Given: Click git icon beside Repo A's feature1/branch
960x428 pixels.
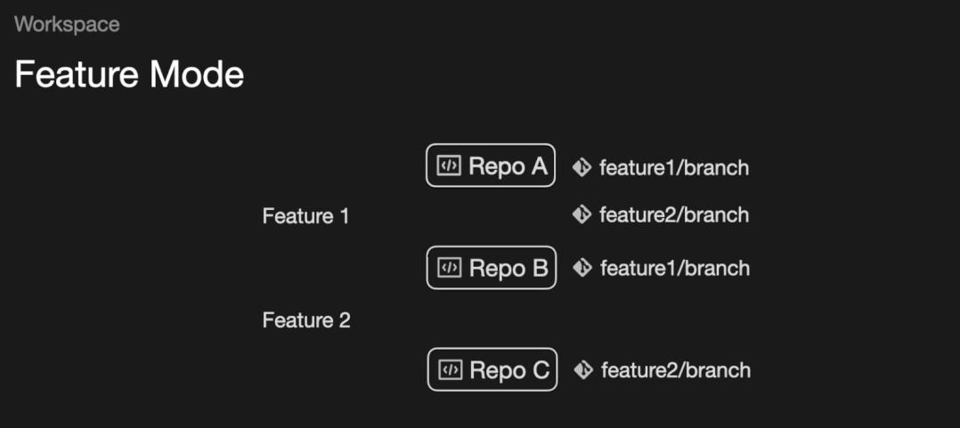Looking at the screenshot, I should [x=582, y=167].
